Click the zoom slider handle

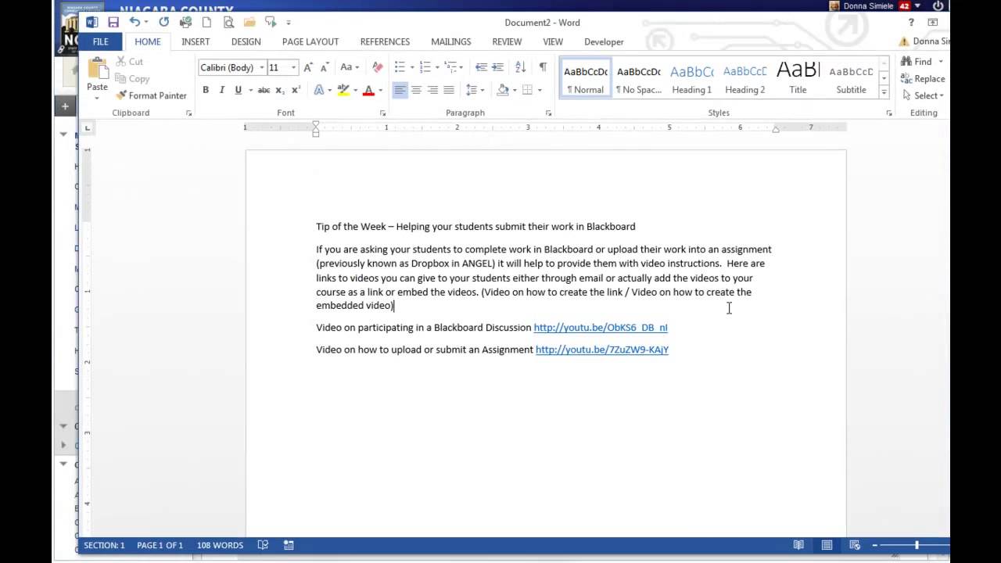(x=917, y=545)
